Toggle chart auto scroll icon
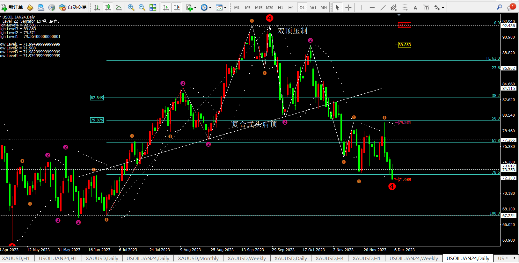The width and height of the screenshot is (519, 263). (166, 7)
